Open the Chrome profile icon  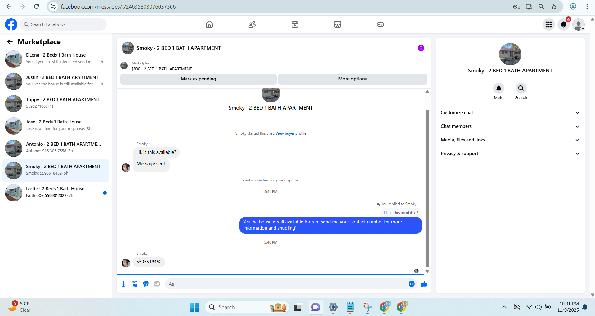pyautogui.click(x=573, y=6)
